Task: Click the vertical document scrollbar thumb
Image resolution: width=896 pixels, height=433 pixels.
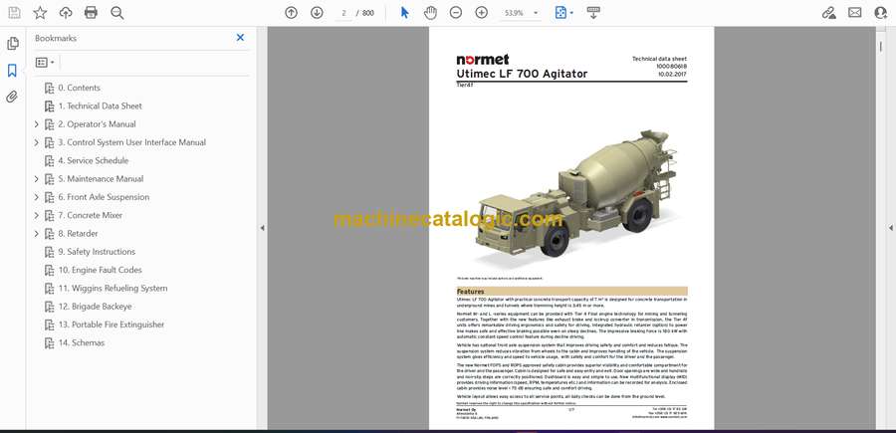Action: (x=881, y=46)
